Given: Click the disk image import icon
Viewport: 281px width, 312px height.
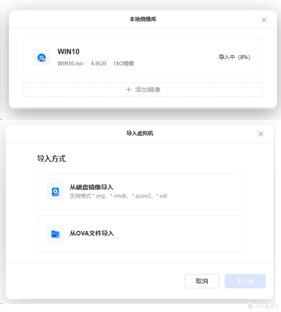Looking at the screenshot, I should 55,192.
